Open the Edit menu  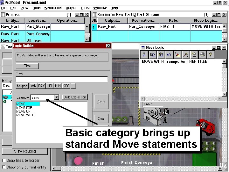coord(13,8)
